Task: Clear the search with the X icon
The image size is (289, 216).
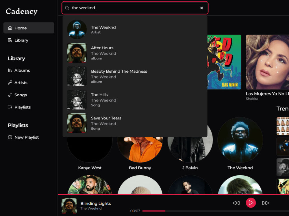Action: pyautogui.click(x=201, y=8)
